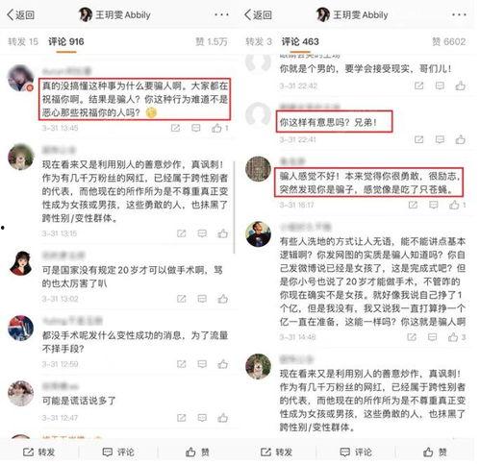Tap the right back button 返回
The height and width of the screenshot is (464, 480).
click(258, 14)
